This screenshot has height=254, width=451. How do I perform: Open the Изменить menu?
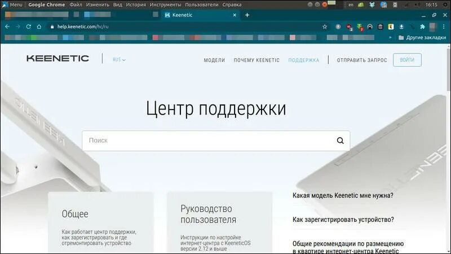[98, 5]
